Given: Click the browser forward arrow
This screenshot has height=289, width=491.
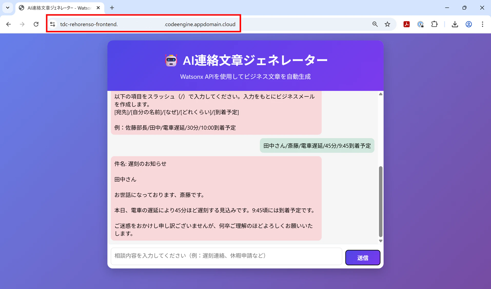Looking at the screenshot, I should (22, 24).
